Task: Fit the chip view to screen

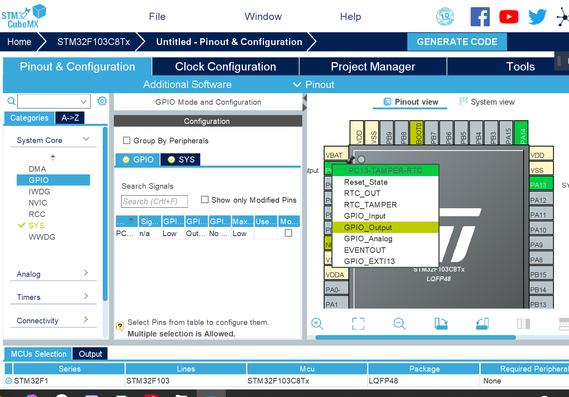Action: [358, 323]
